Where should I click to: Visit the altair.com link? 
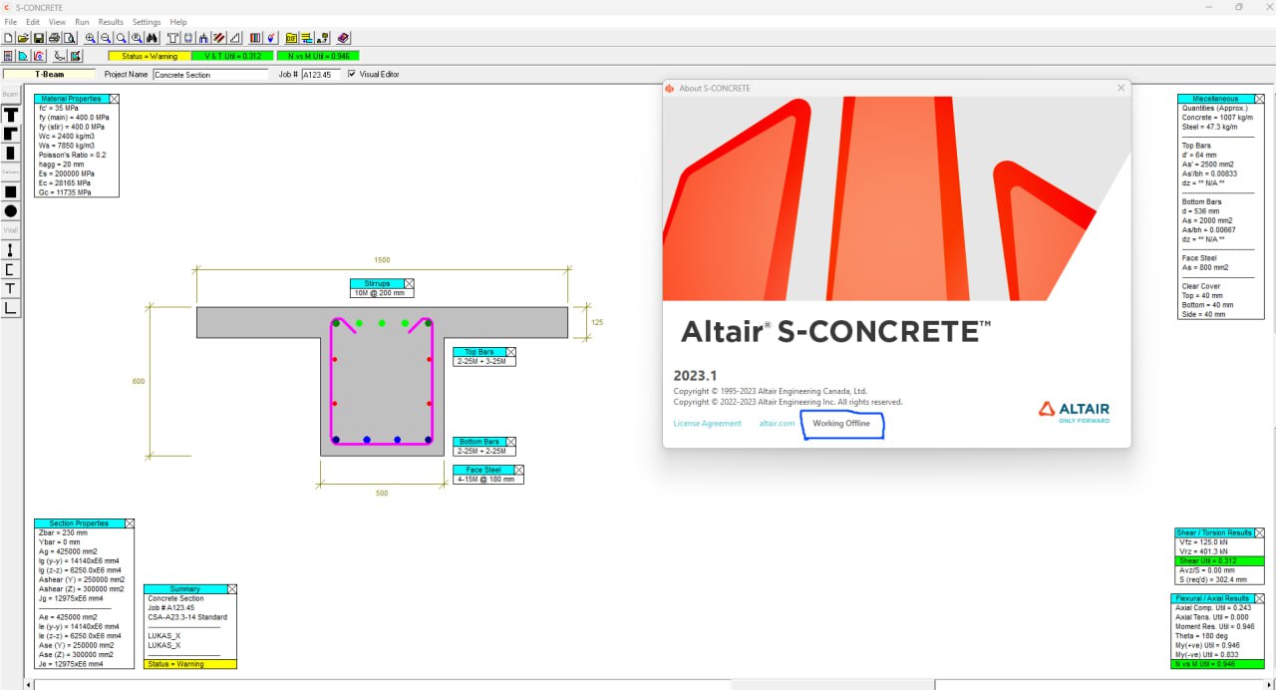778,424
